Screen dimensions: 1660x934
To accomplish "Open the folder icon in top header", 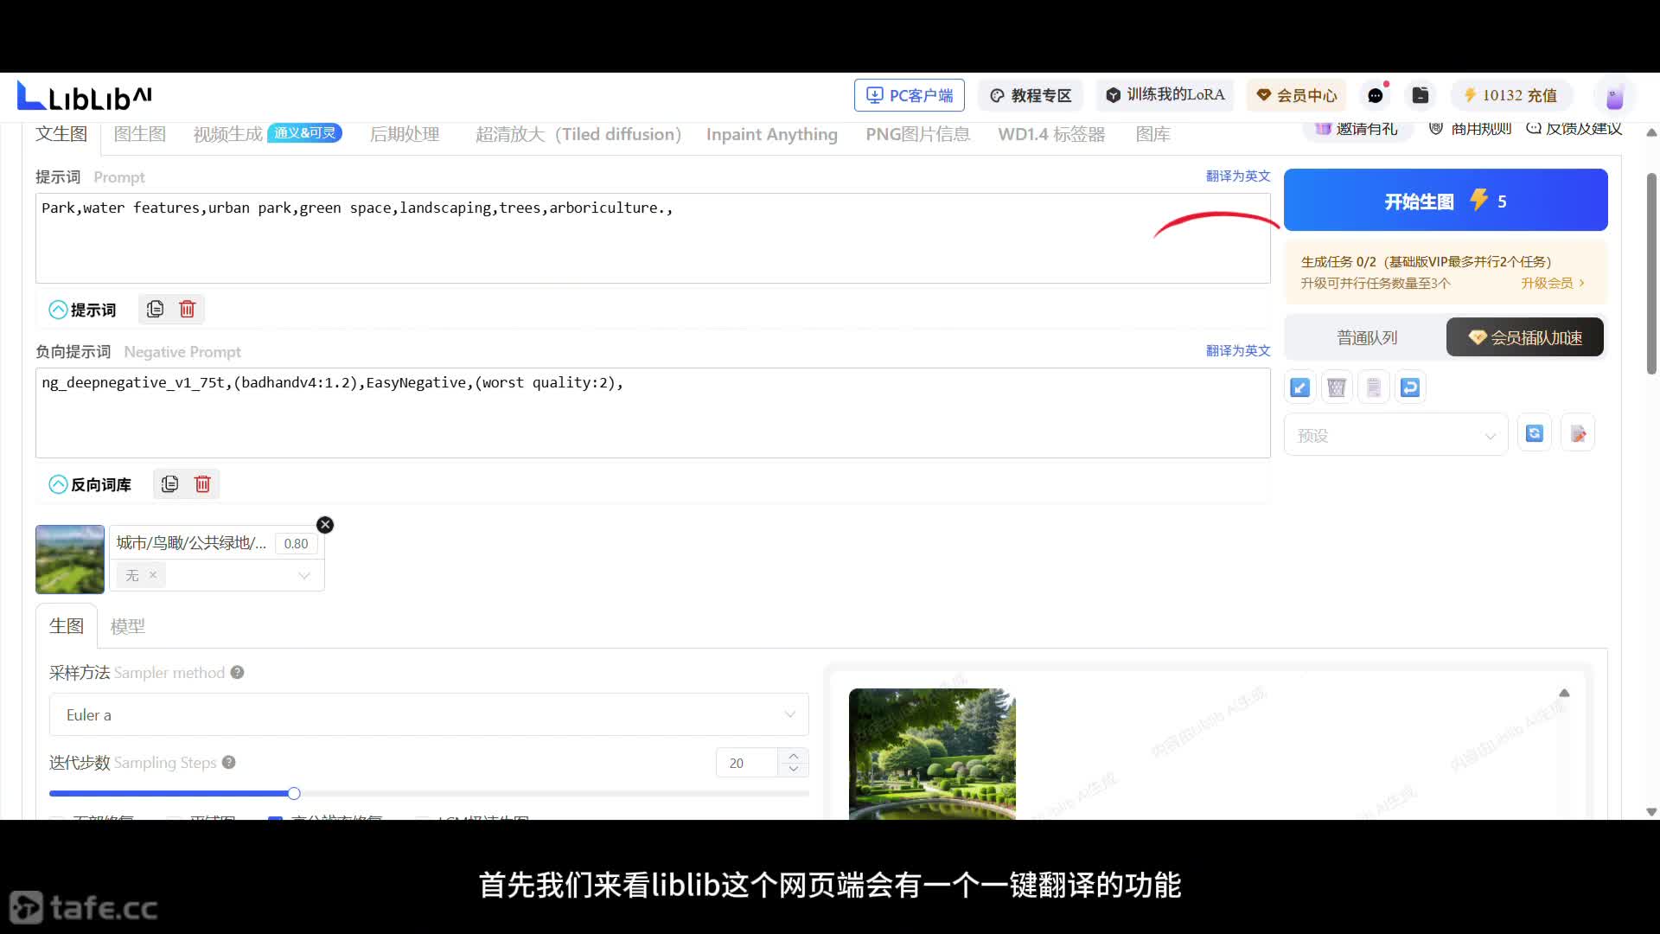I will tap(1420, 95).
